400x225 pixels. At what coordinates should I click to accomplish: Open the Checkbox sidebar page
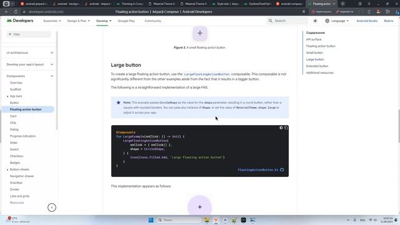[17, 156]
